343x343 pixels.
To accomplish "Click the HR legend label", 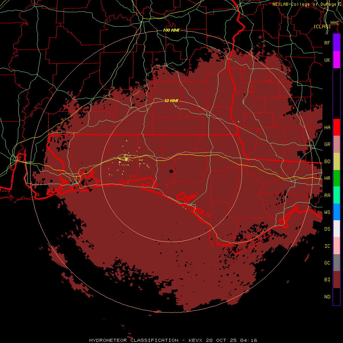I will 327,178.
